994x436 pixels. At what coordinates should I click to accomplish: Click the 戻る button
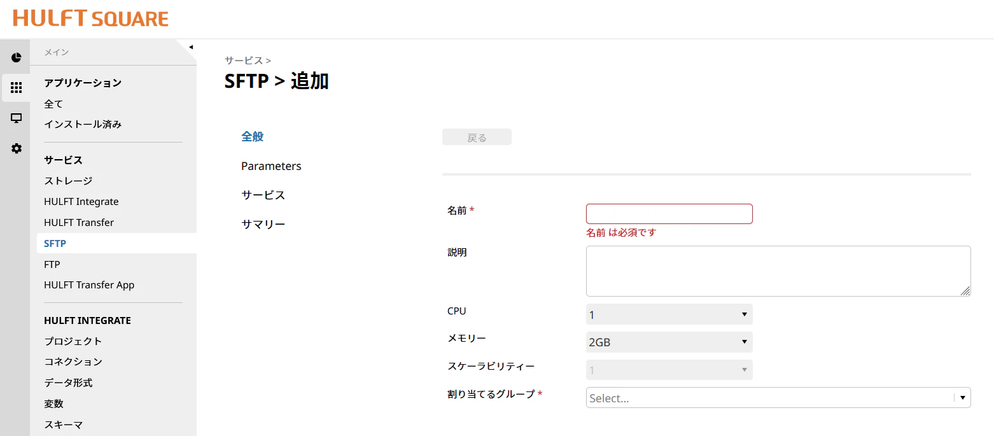point(477,137)
